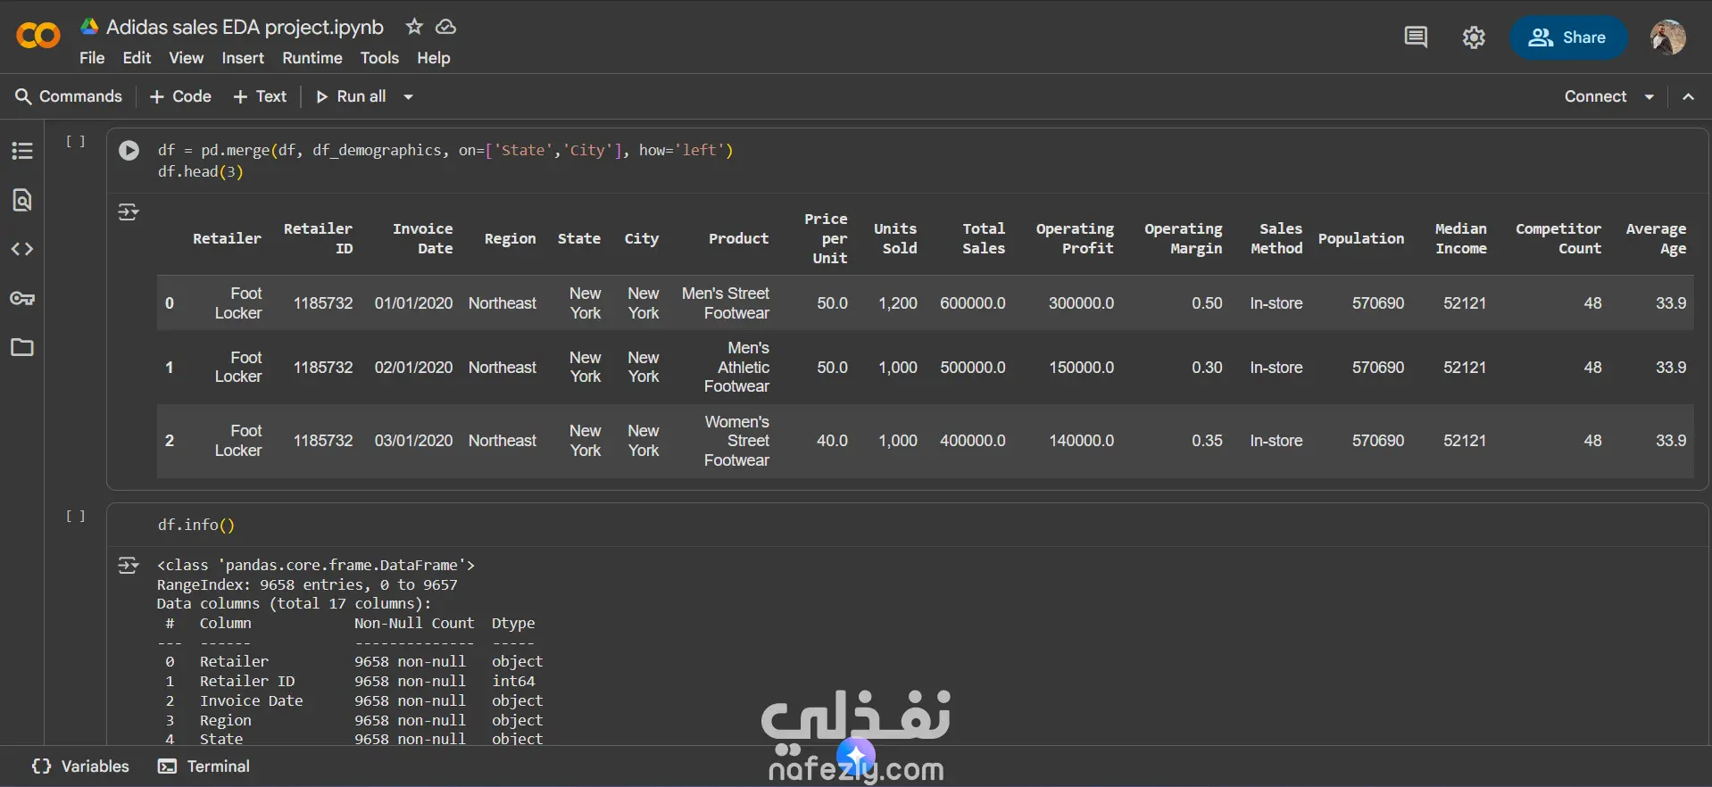Screen dimensions: 1712x787
Task: Click the Retailer ID int64 info row
Action: coord(350,681)
